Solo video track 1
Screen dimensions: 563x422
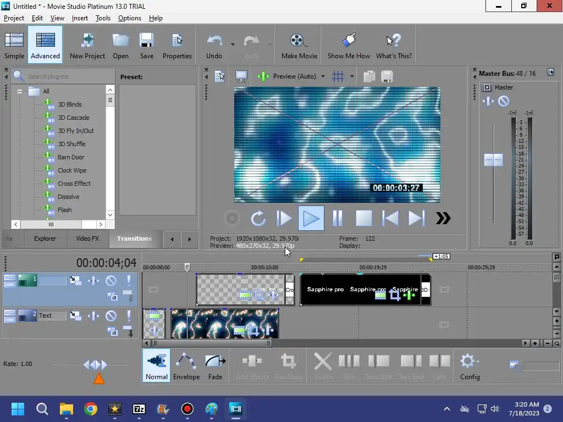click(x=129, y=281)
